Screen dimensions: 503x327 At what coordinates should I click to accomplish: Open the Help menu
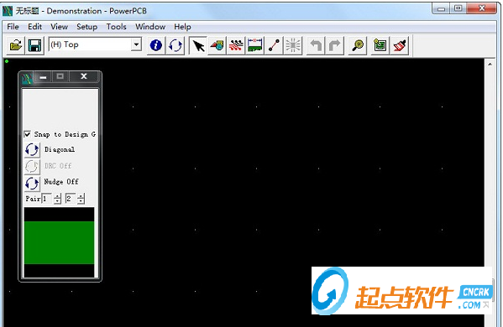[x=182, y=27]
